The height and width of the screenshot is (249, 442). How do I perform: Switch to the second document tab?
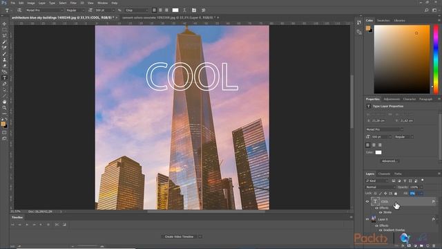tap(169, 17)
